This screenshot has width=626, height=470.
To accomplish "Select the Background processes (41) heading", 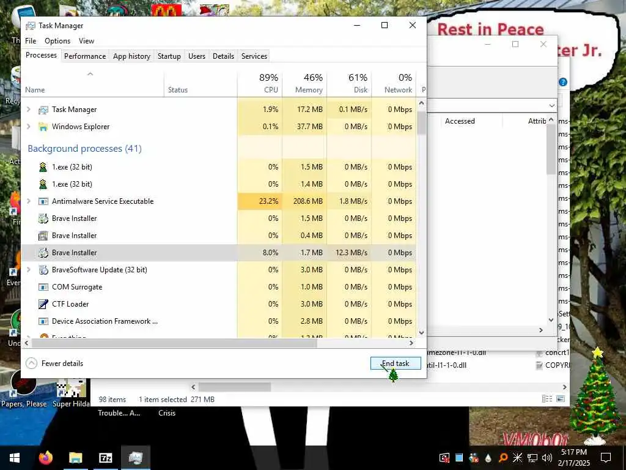I will [84, 149].
